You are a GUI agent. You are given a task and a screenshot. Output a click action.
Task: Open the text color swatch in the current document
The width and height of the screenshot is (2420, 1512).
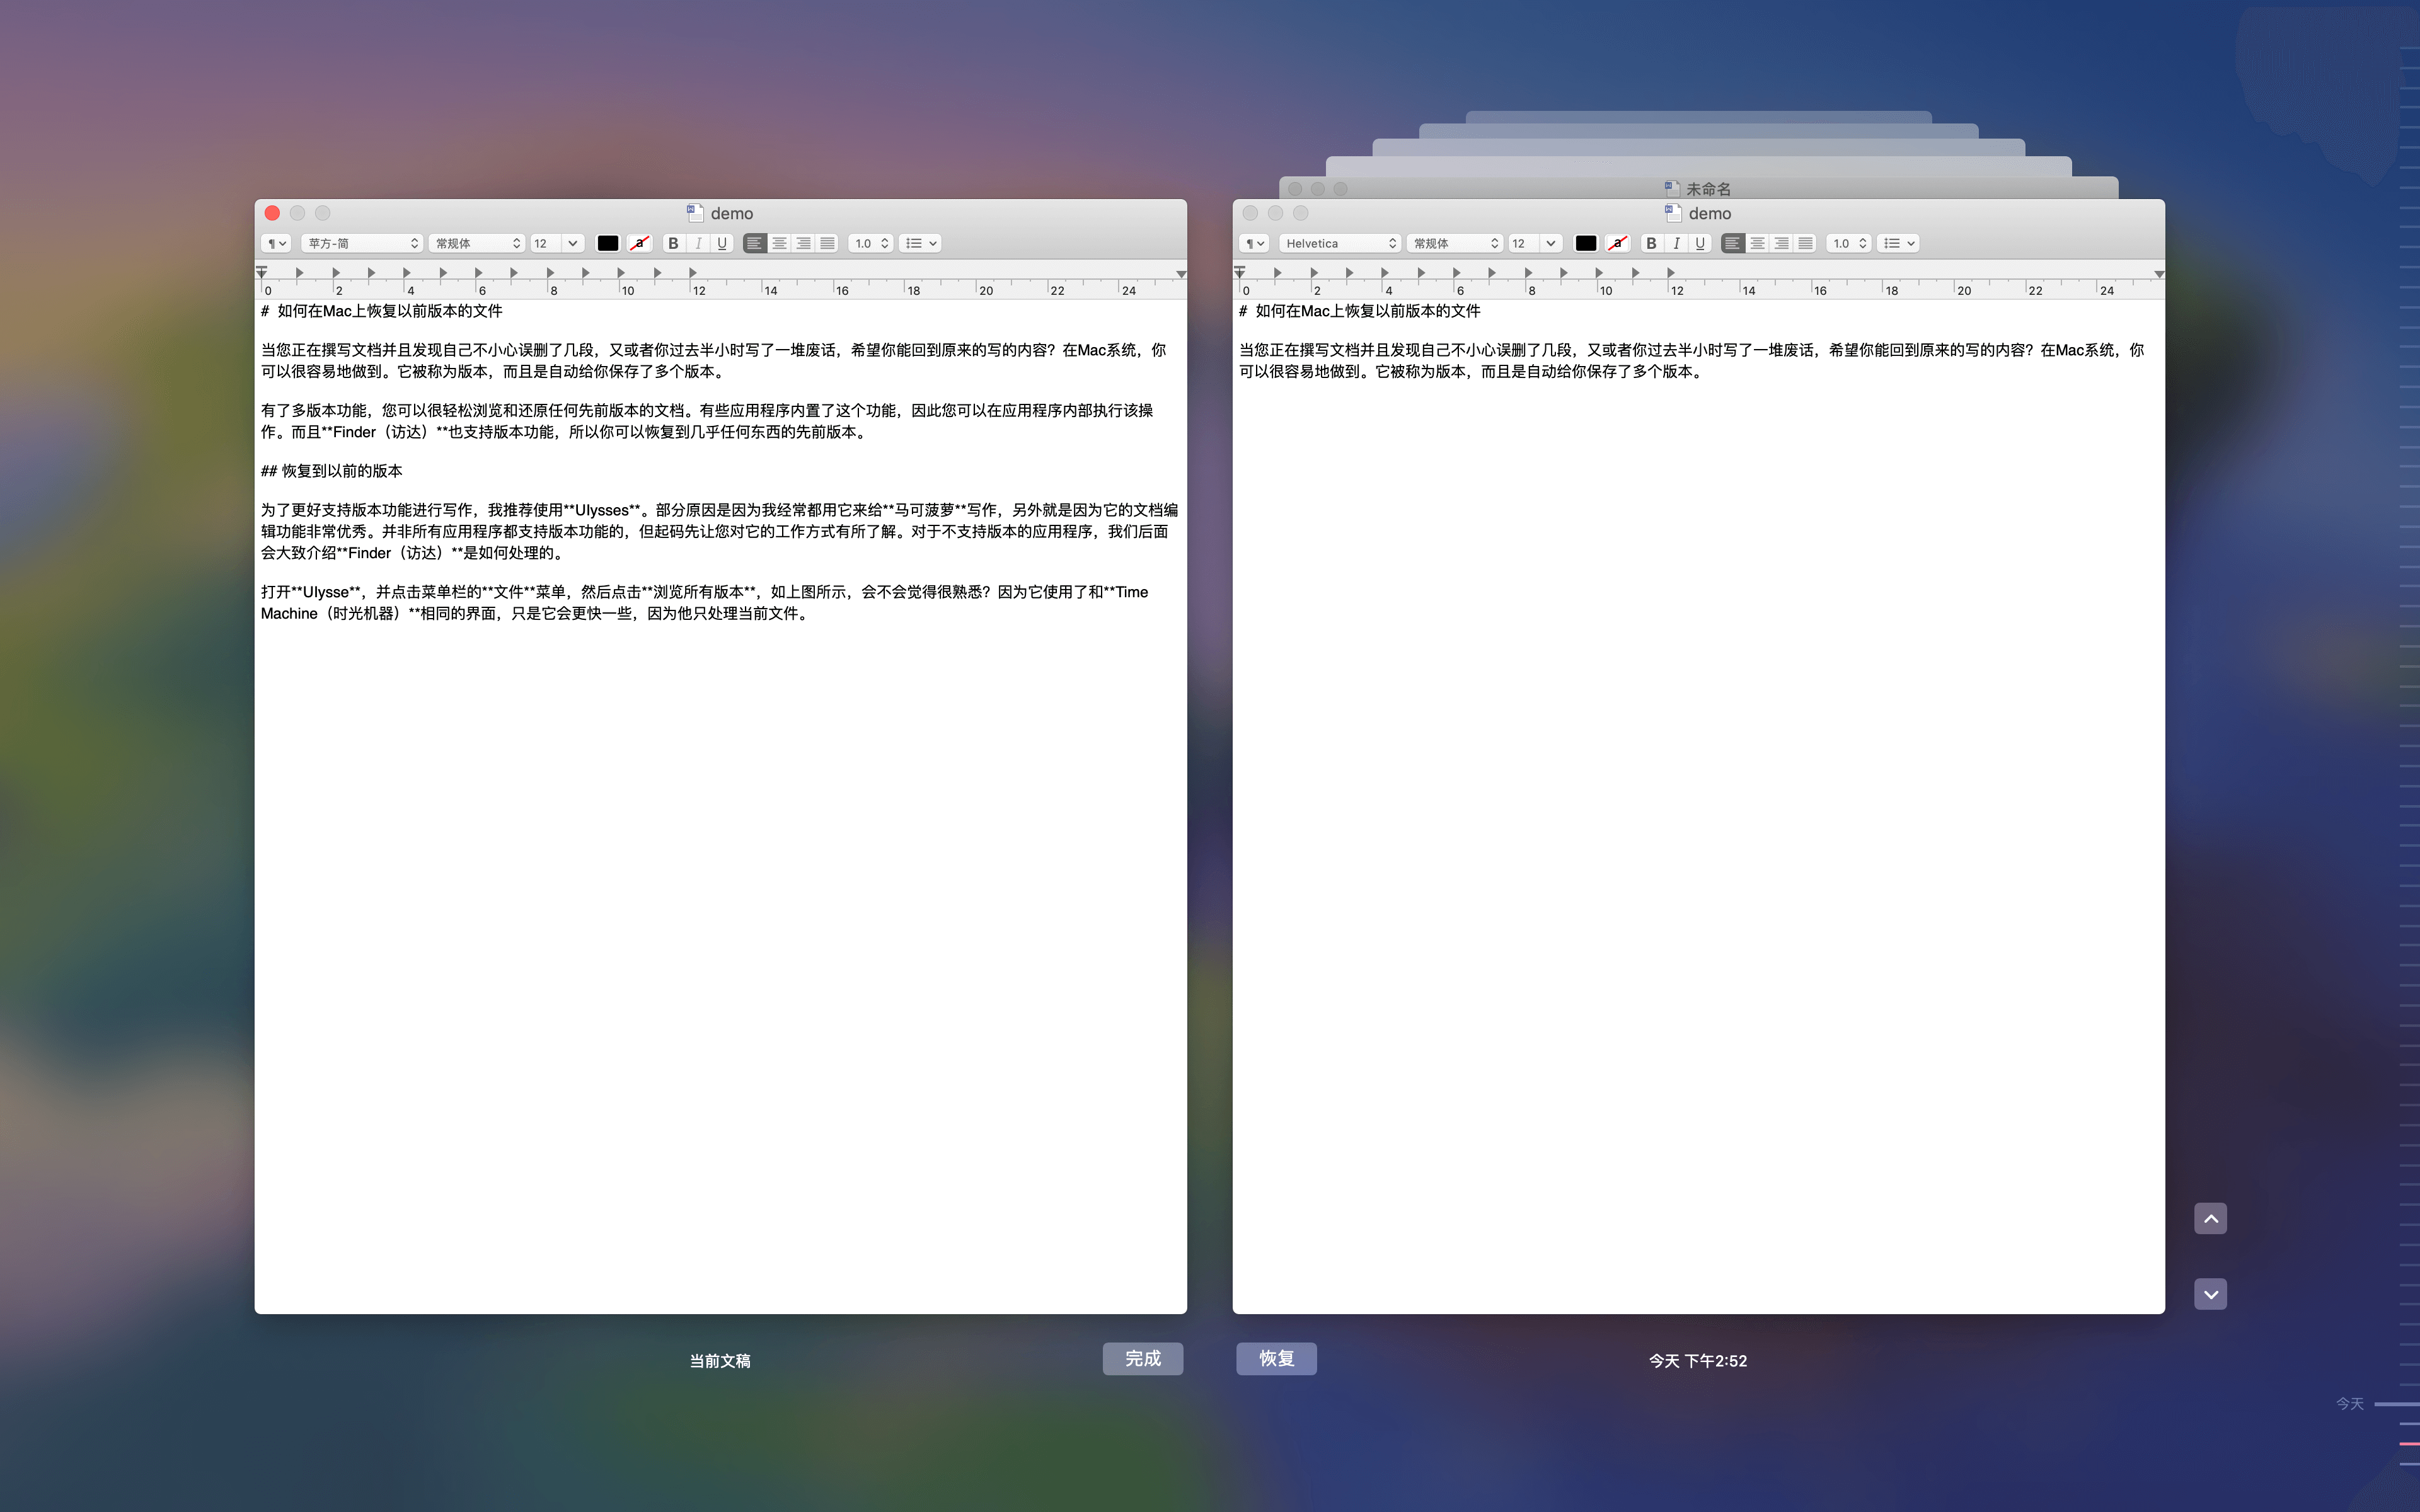[608, 243]
